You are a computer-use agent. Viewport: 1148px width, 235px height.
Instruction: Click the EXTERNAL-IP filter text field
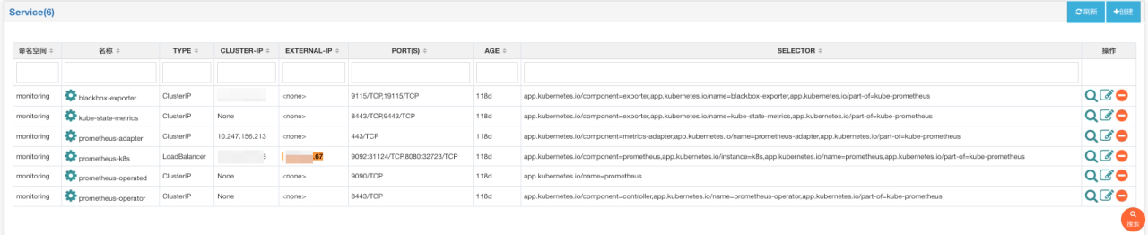pos(313,72)
